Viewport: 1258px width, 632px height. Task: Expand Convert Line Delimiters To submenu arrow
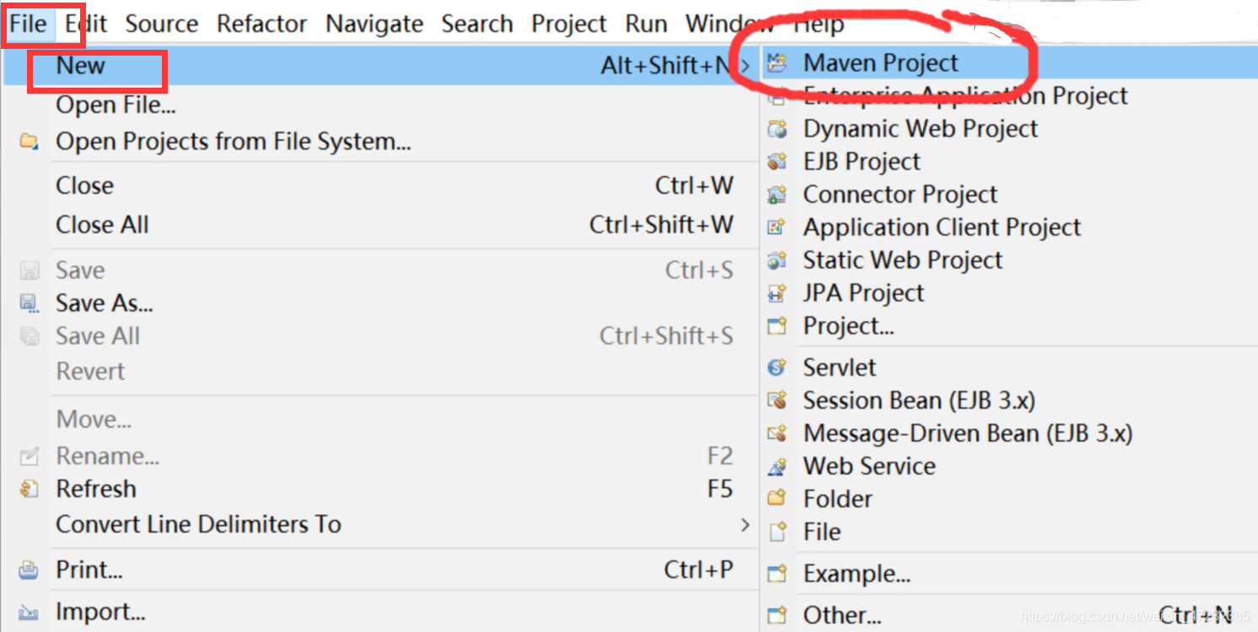tap(745, 524)
